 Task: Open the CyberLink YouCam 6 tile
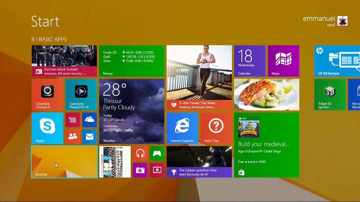click(x=47, y=95)
